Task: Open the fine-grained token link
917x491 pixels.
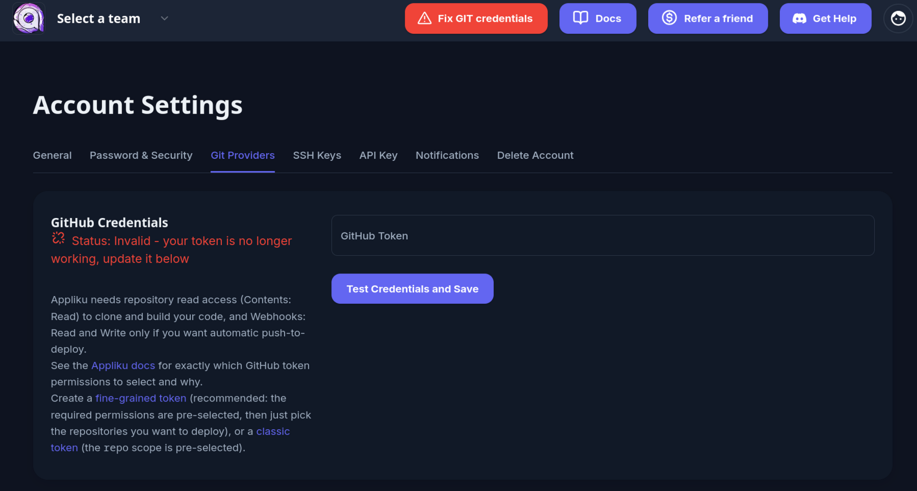Action: coord(141,398)
